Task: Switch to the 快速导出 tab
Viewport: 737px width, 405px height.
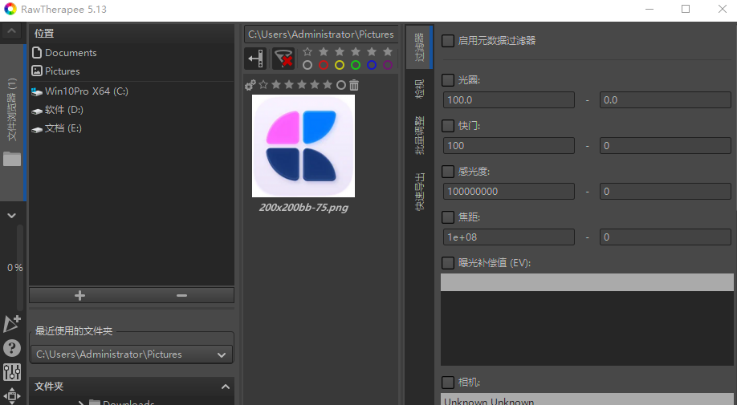Action: coord(419,192)
